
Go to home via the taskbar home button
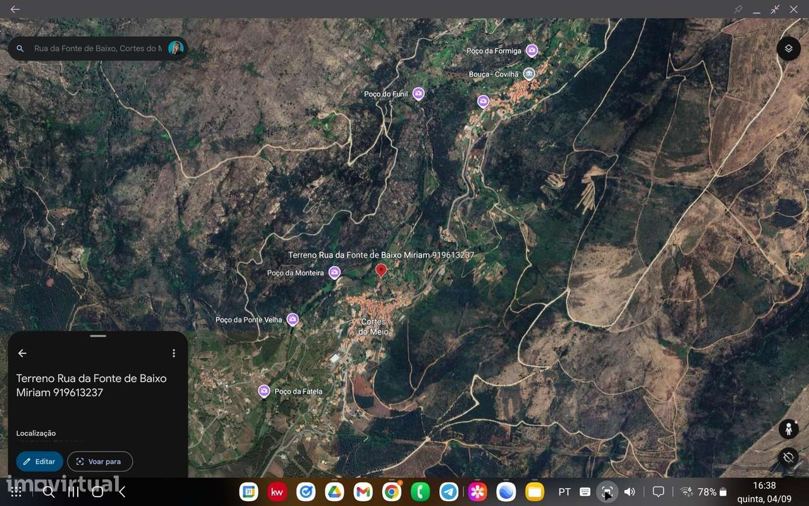pyautogui.click(x=97, y=492)
